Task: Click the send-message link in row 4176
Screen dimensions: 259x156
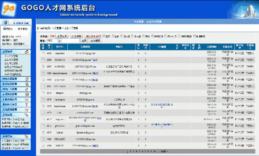Action: 227,100
